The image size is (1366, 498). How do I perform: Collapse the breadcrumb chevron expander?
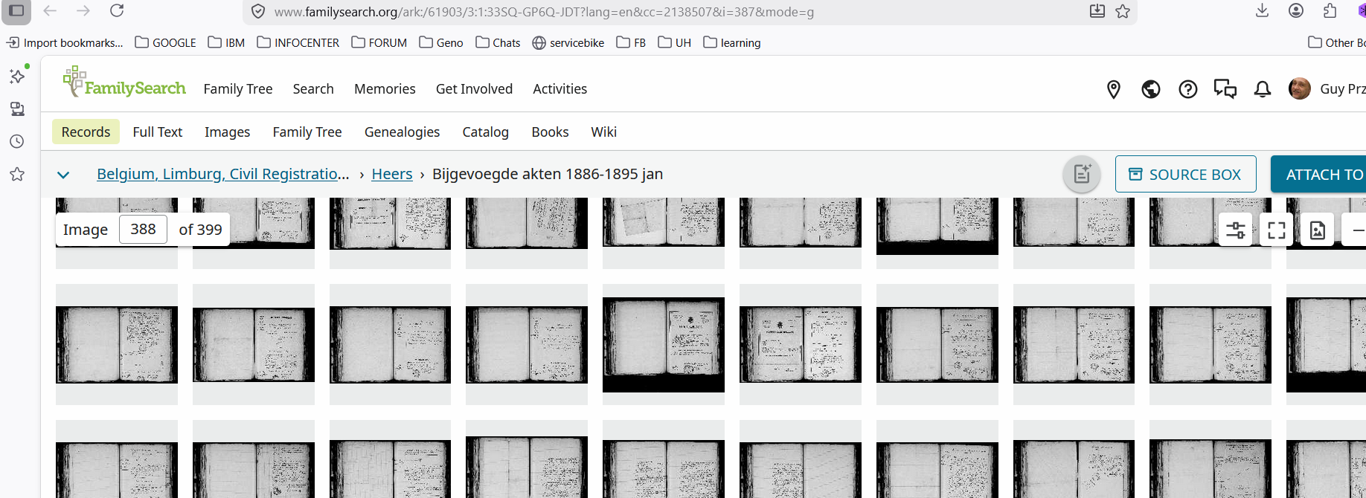[63, 175]
